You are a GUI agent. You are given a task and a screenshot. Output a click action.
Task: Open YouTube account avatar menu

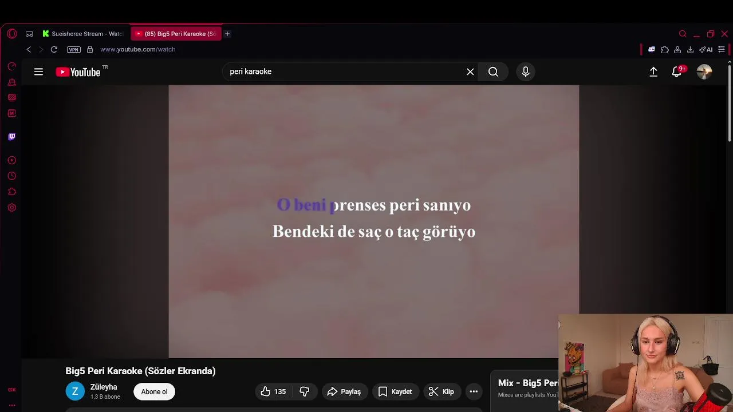pos(704,72)
